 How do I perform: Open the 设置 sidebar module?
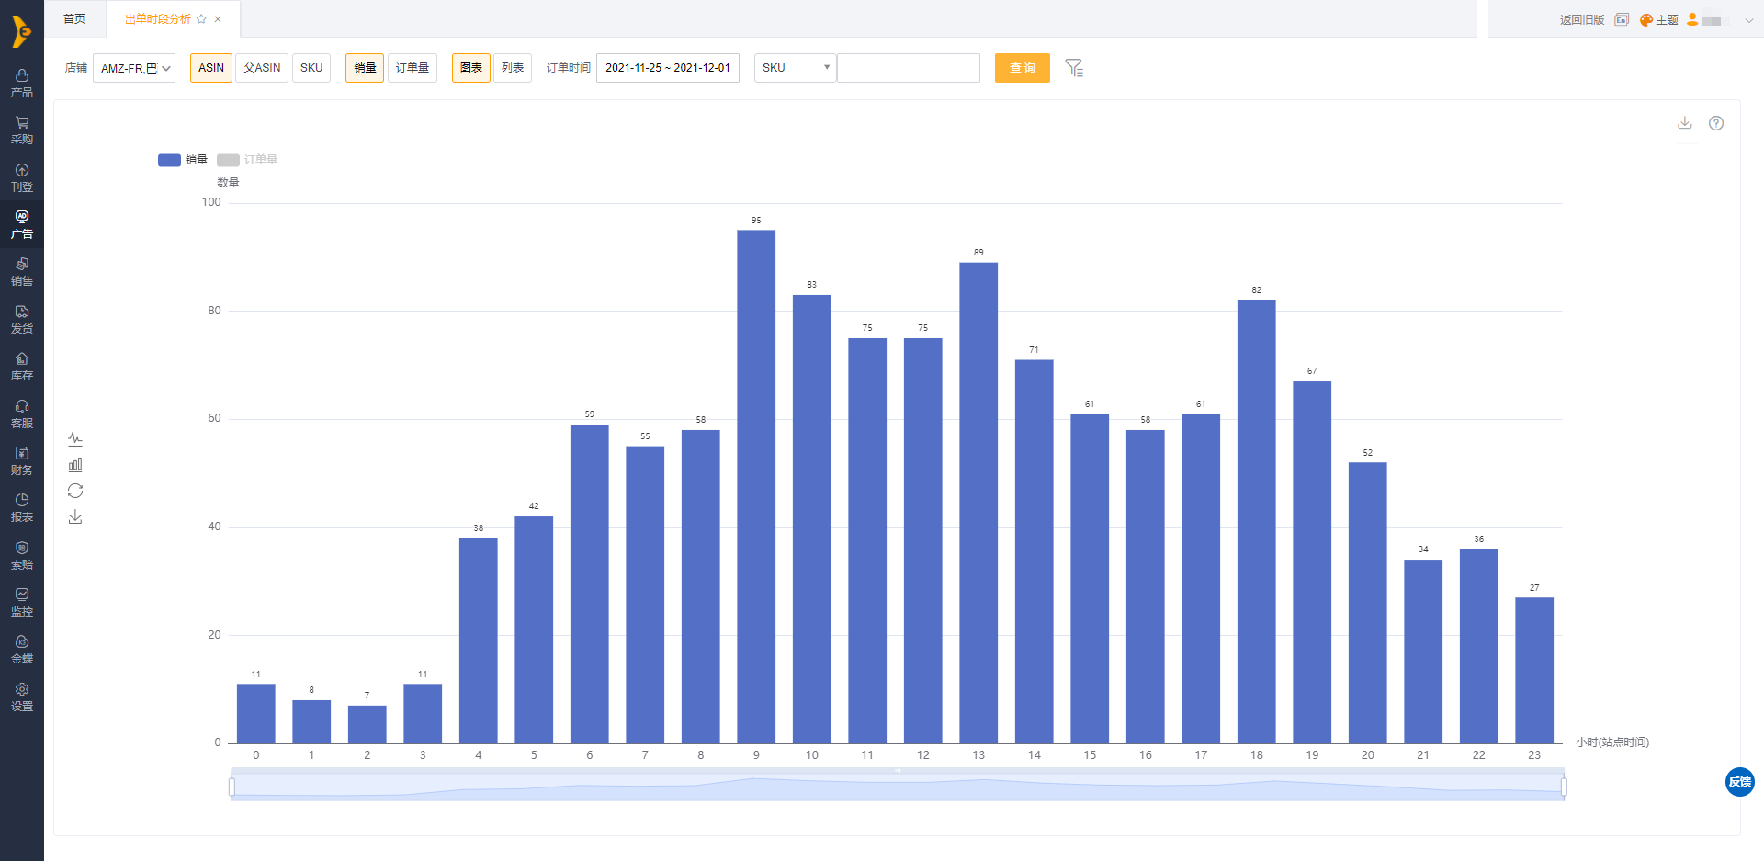[22, 697]
